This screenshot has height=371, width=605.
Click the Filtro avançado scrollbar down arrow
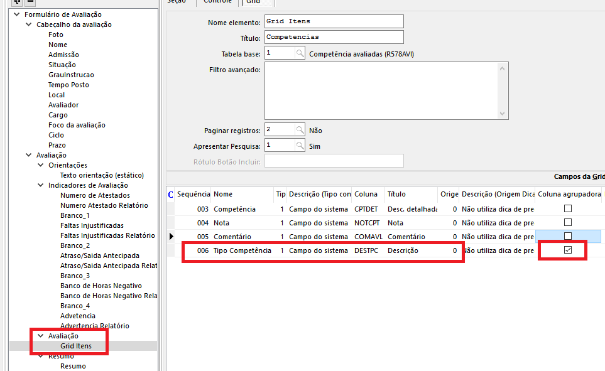502,114
